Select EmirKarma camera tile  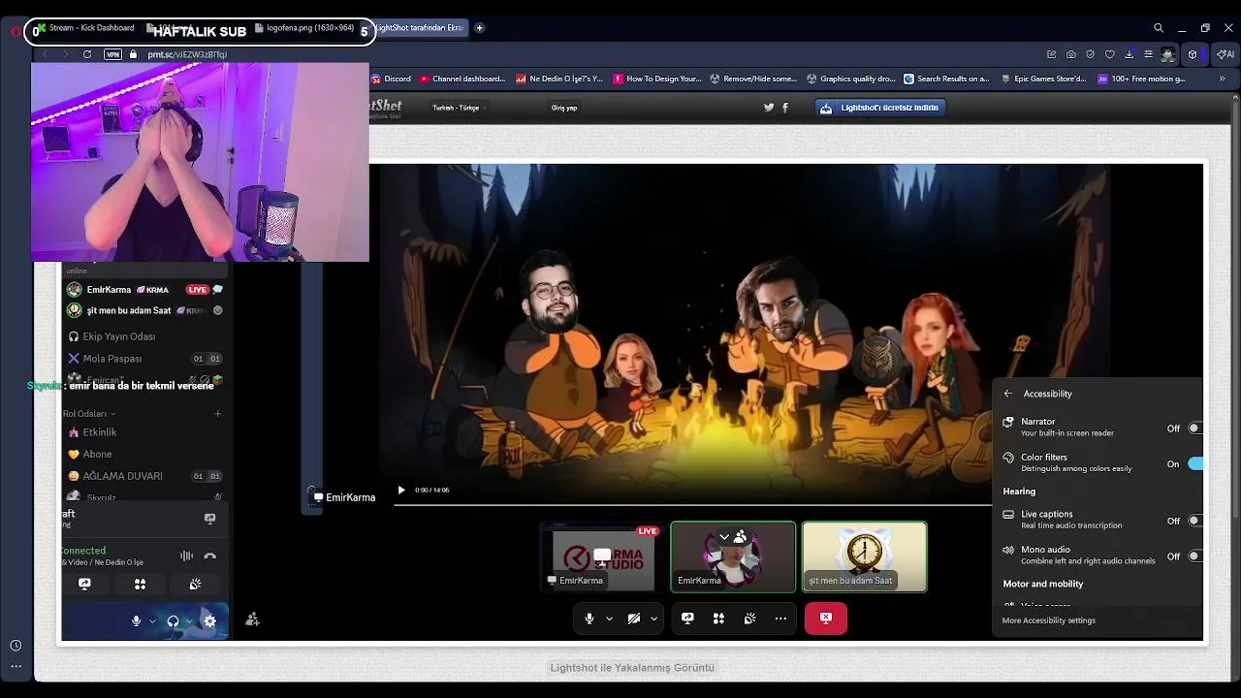[733, 556]
